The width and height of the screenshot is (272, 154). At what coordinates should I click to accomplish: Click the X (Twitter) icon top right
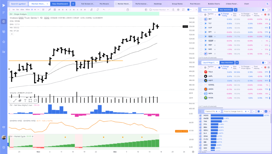[x=267, y=4]
